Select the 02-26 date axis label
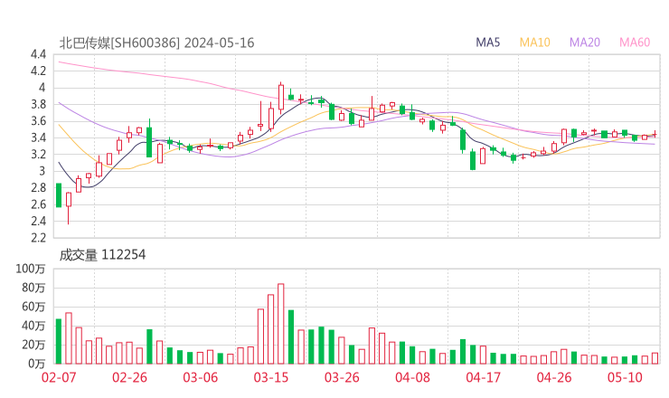This screenshot has height=398, width=669. click(129, 377)
